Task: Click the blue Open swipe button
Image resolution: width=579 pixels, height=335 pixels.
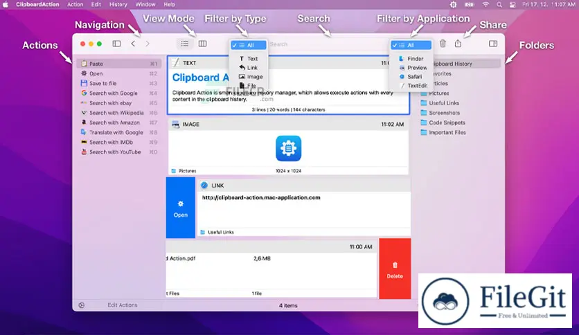Action: coord(181,208)
